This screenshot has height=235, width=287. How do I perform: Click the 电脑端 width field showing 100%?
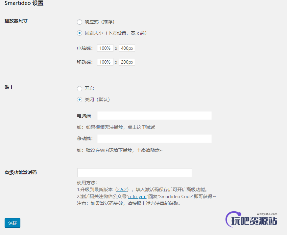click(x=105, y=48)
